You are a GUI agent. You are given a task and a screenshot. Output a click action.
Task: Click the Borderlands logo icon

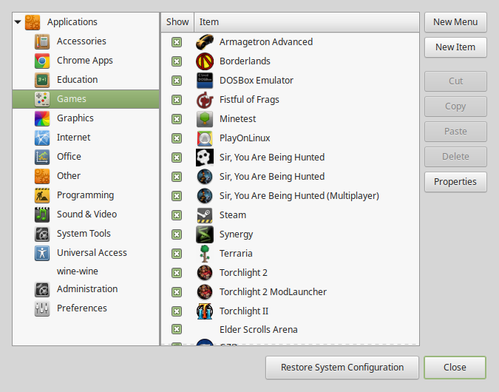tap(205, 61)
